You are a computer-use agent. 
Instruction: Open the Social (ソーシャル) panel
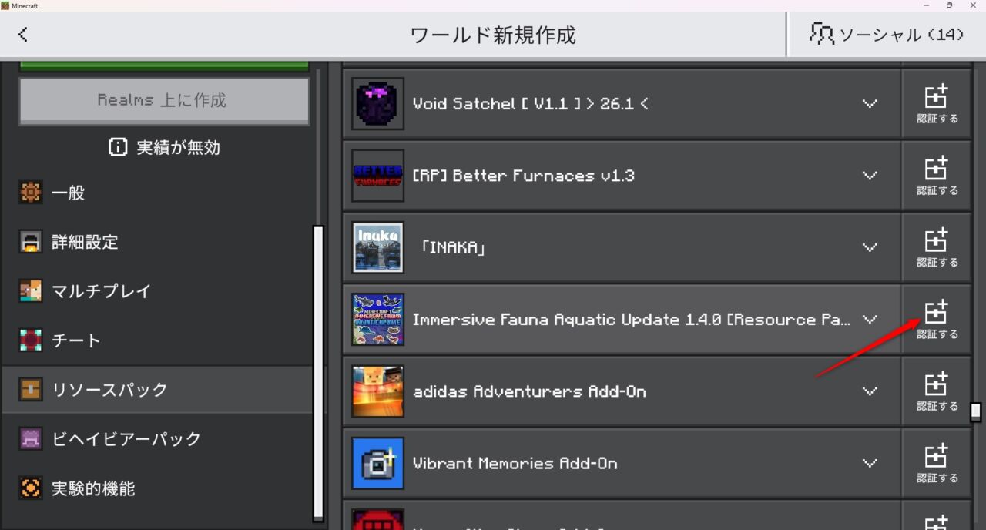pos(887,35)
